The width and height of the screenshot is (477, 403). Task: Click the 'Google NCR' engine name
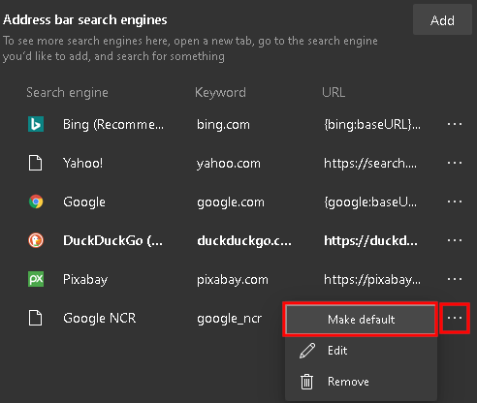click(x=99, y=319)
